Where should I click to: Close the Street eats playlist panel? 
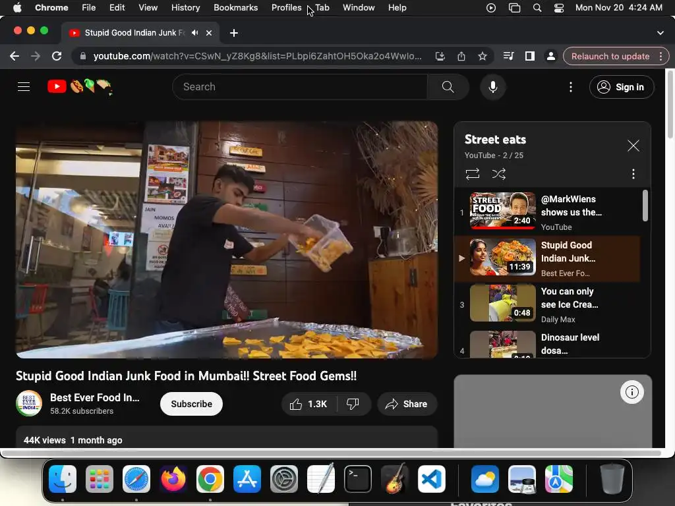pyautogui.click(x=633, y=146)
